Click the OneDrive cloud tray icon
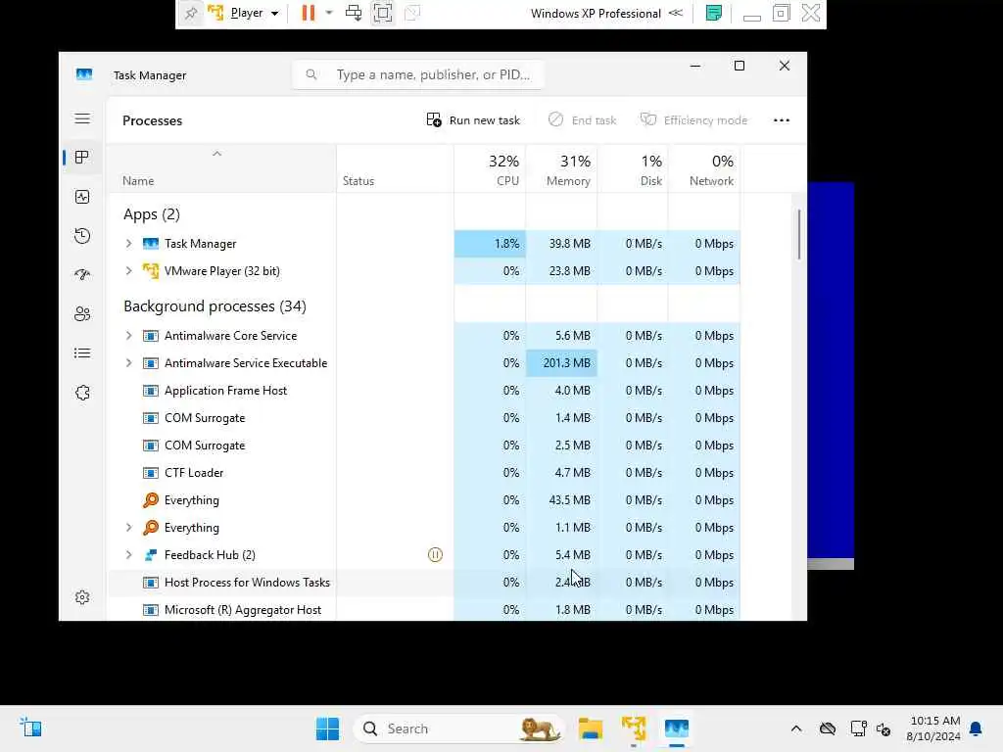 tap(827, 728)
